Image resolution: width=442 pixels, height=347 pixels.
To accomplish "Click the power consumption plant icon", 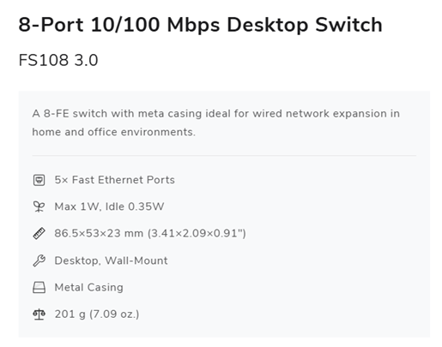I will pyautogui.click(x=39, y=206).
